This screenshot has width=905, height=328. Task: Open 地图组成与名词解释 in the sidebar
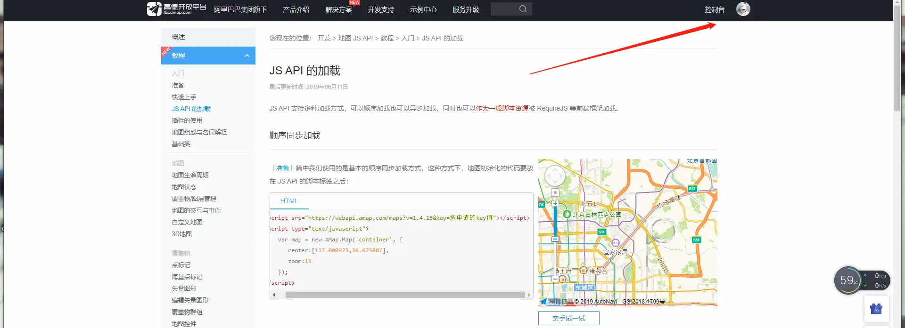click(199, 132)
